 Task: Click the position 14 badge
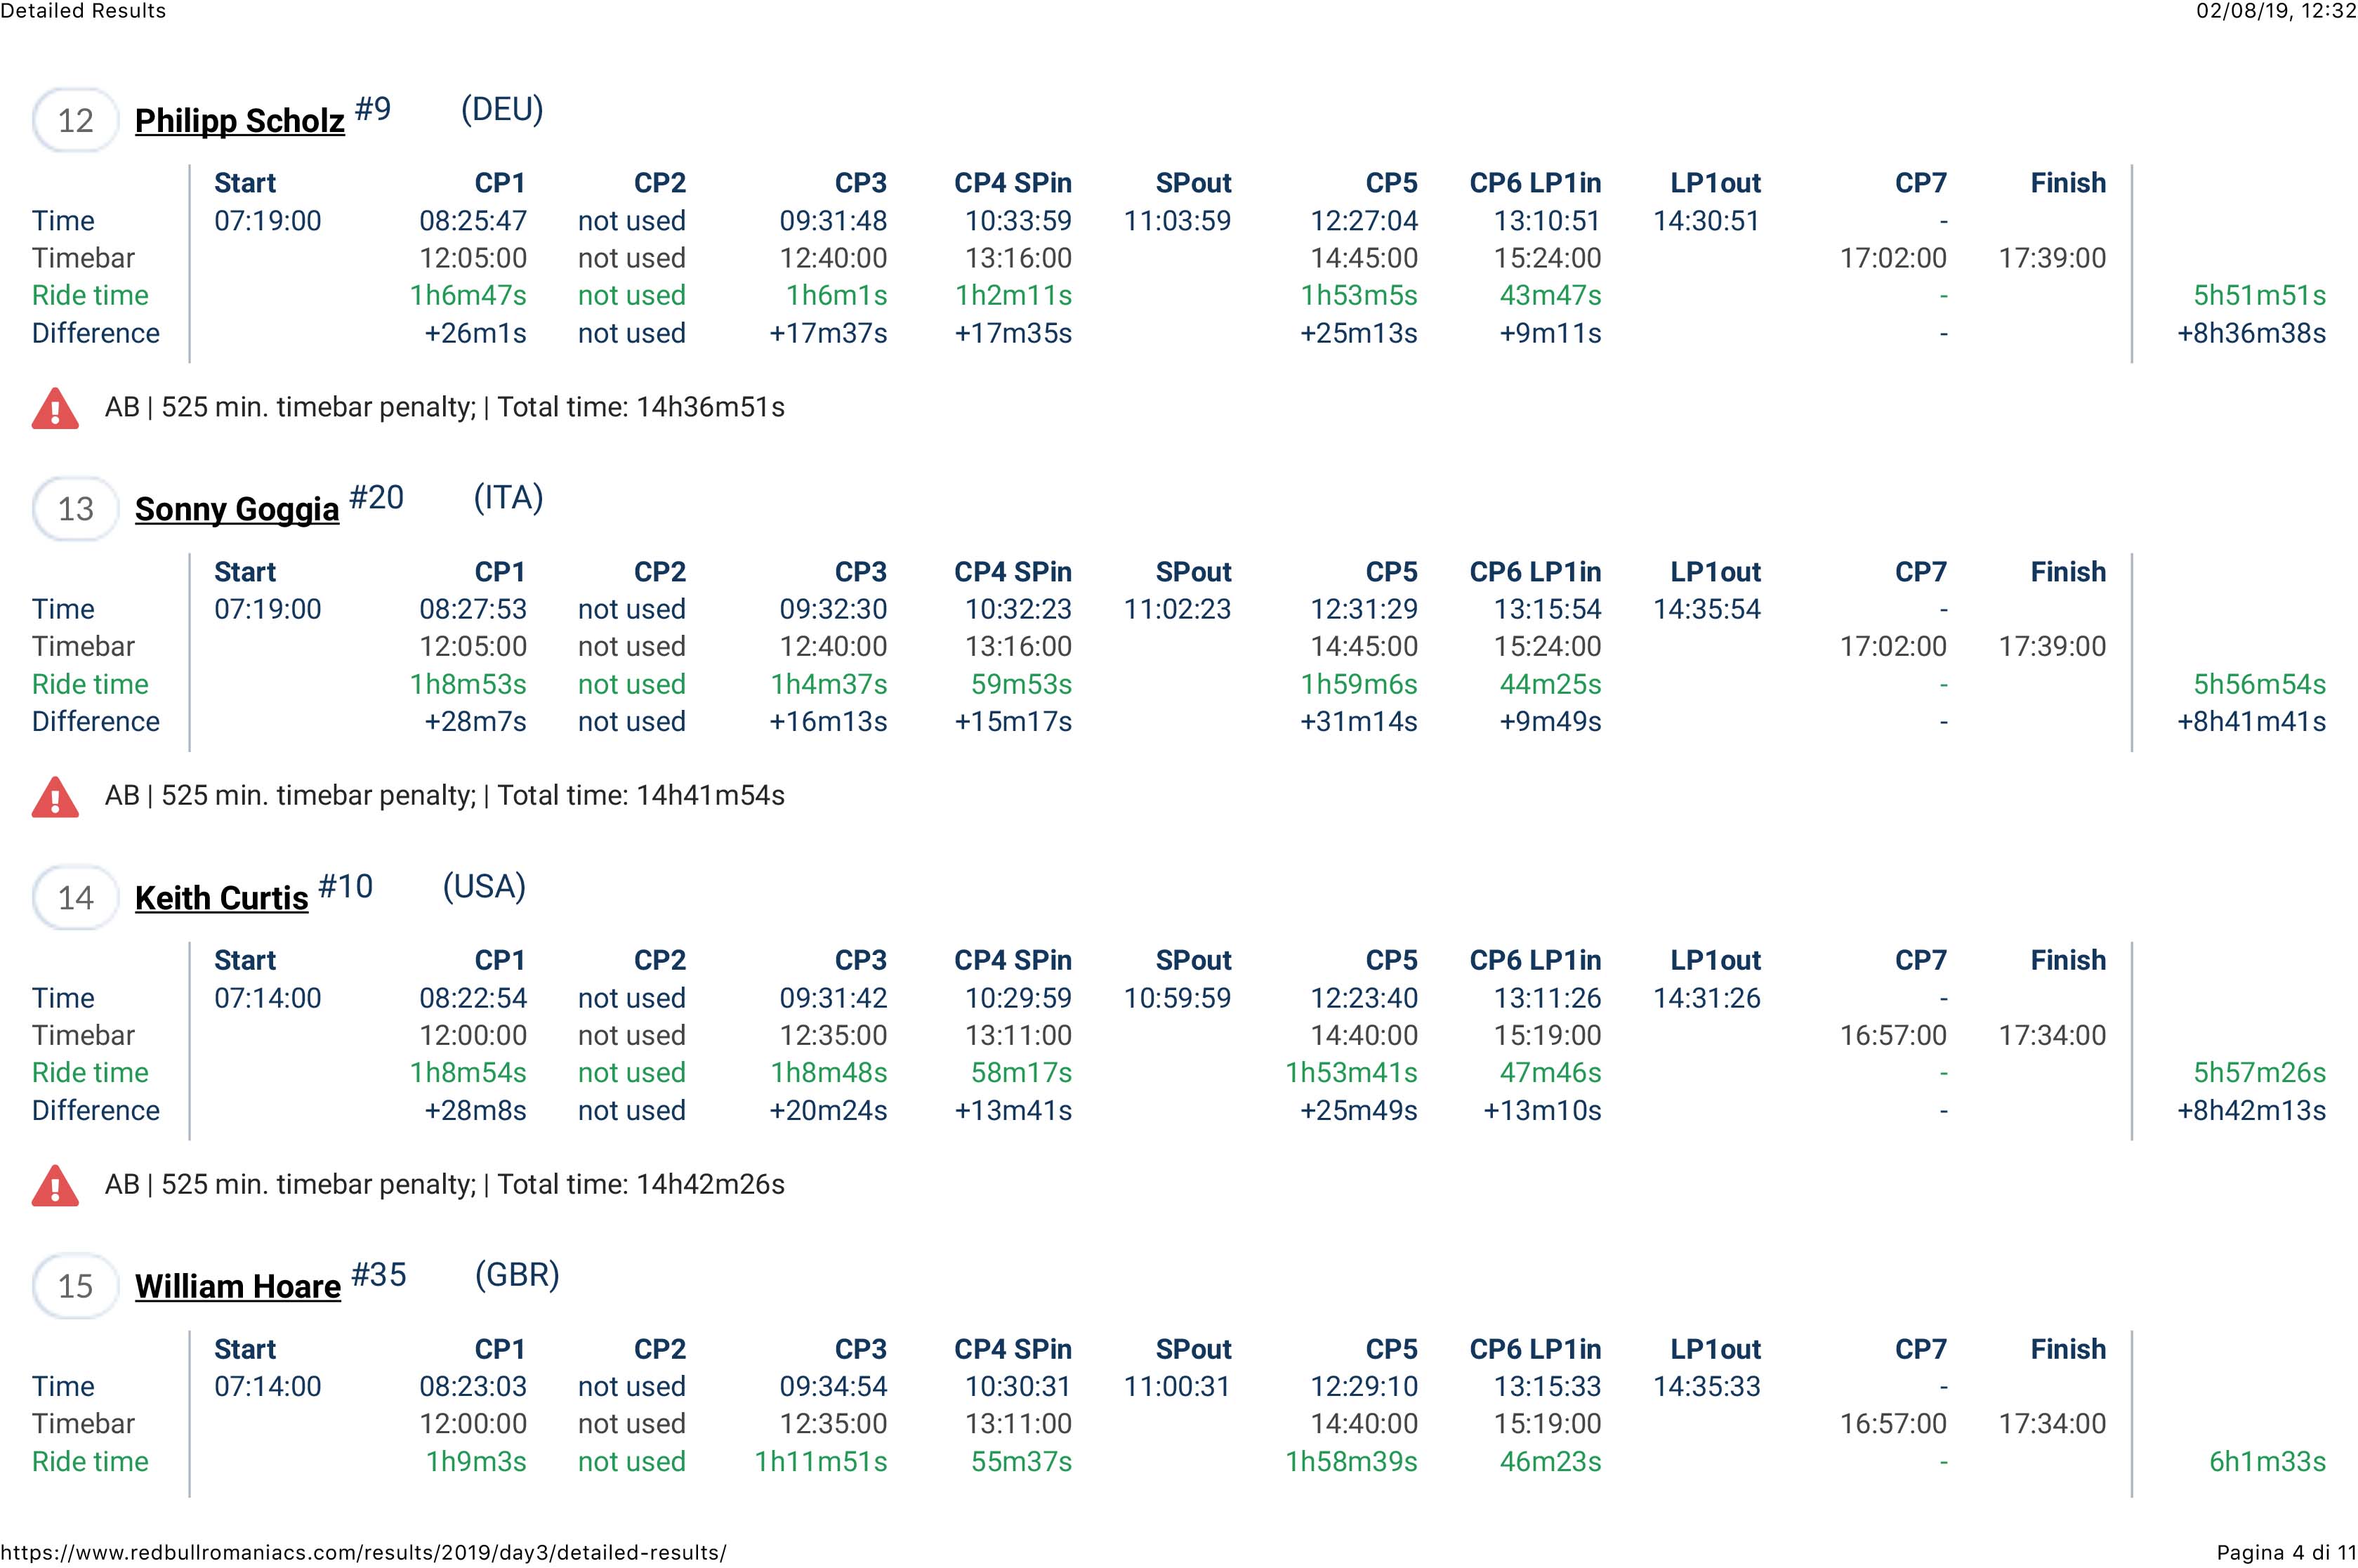pos(76,898)
